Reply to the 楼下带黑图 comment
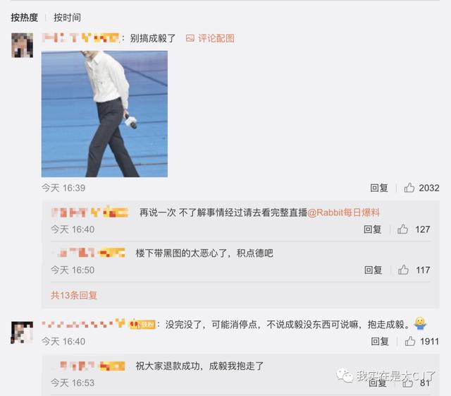Image resolution: width=451 pixels, height=396 pixels. (373, 270)
